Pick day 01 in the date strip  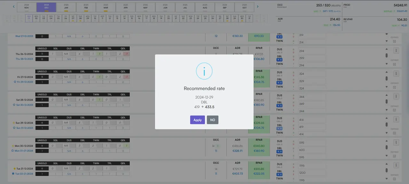tap(29, 18)
